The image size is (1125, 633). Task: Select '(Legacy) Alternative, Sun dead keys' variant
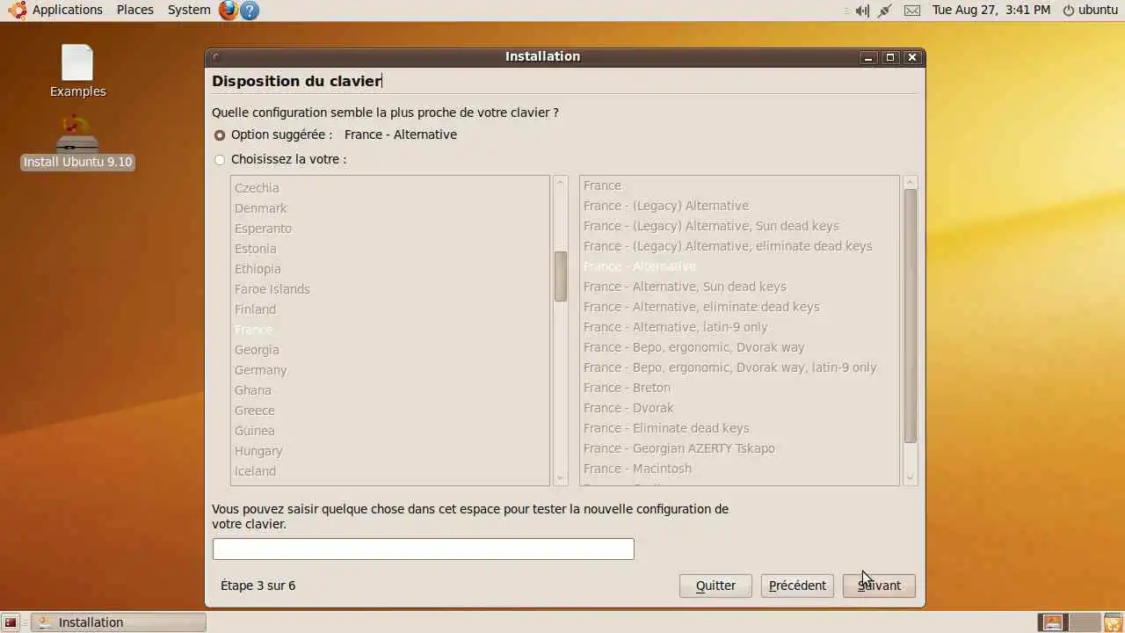click(x=739, y=226)
